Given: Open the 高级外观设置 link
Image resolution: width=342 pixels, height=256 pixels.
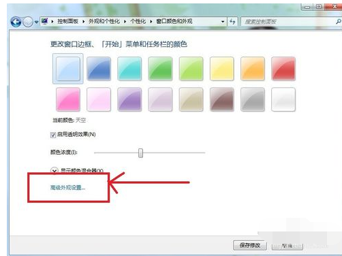Looking at the screenshot, I should (67, 187).
